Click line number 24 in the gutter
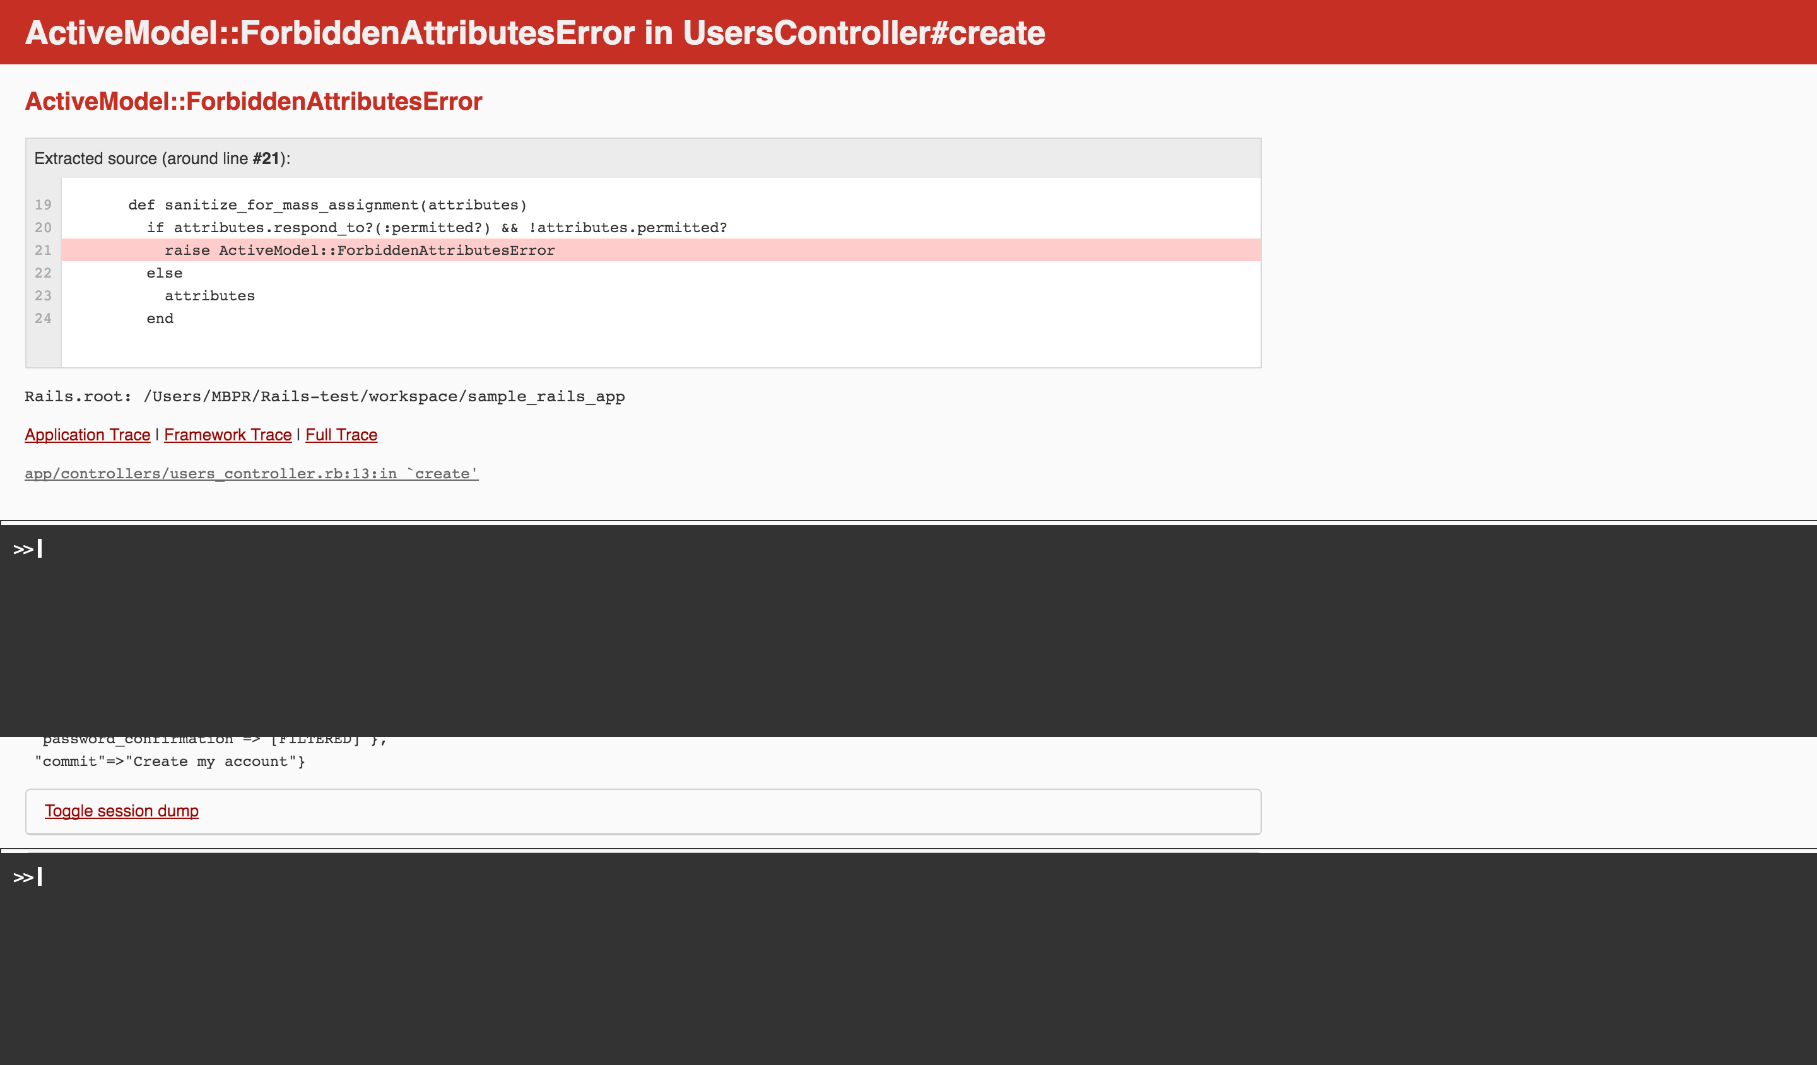Screen dimensions: 1817x1065 pyautogui.click(x=44, y=319)
